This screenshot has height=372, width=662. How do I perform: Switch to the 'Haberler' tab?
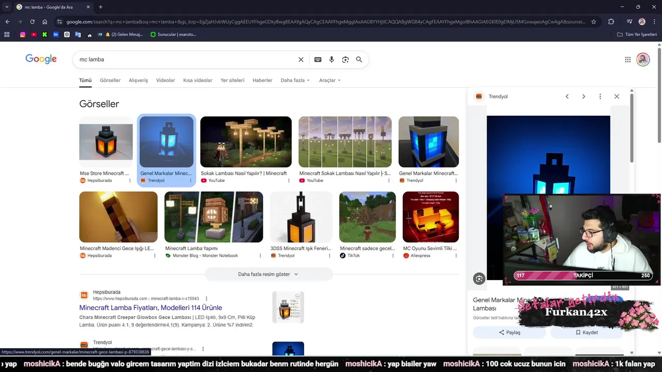262,80
